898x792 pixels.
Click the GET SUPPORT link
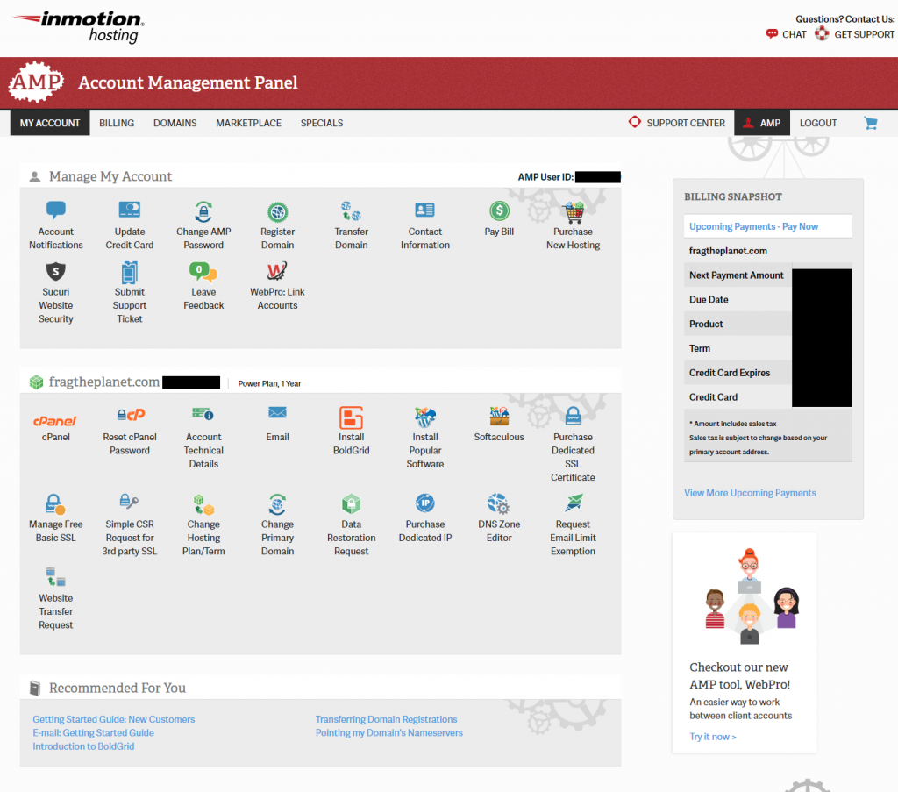pyautogui.click(x=854, y=34)
